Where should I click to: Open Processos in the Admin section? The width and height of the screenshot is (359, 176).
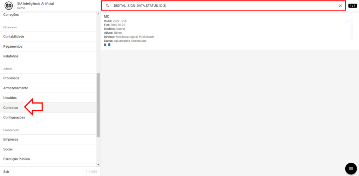pyautogui.click(x=11, y=78)
